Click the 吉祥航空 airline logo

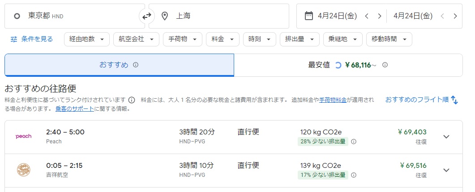[x=23, y=170]
